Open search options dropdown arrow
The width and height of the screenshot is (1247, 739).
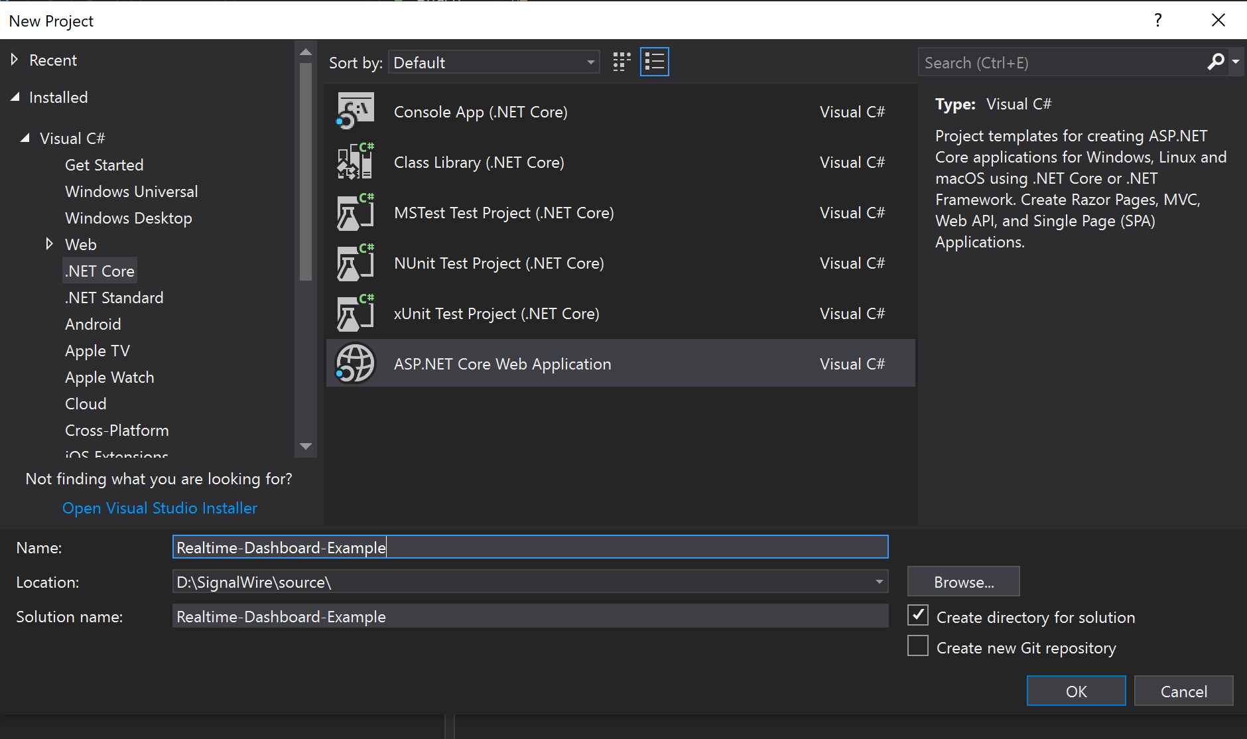tap(1236, 62)
